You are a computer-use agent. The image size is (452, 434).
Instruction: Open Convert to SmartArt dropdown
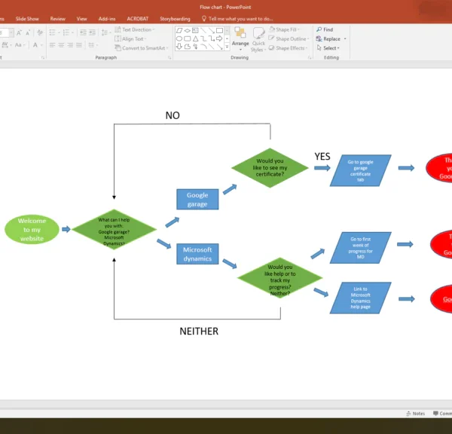[142, 48]
